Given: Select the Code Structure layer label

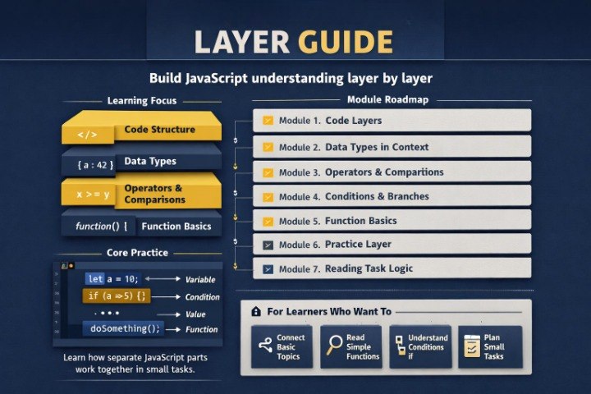Looking at the screenshot, I should (160, 130).
